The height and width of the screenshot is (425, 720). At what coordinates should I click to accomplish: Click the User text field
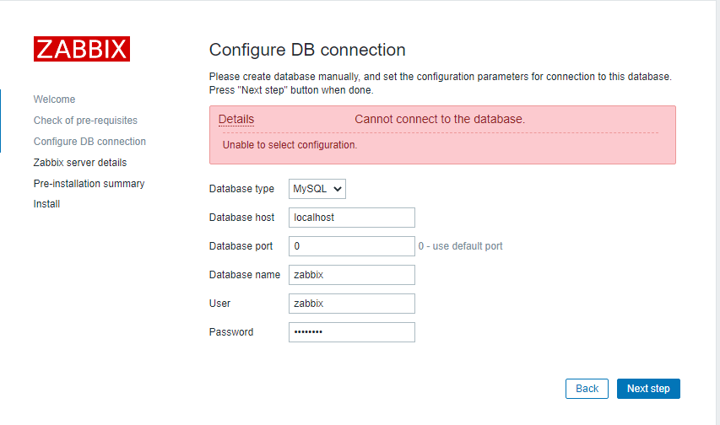pos(352,304)
